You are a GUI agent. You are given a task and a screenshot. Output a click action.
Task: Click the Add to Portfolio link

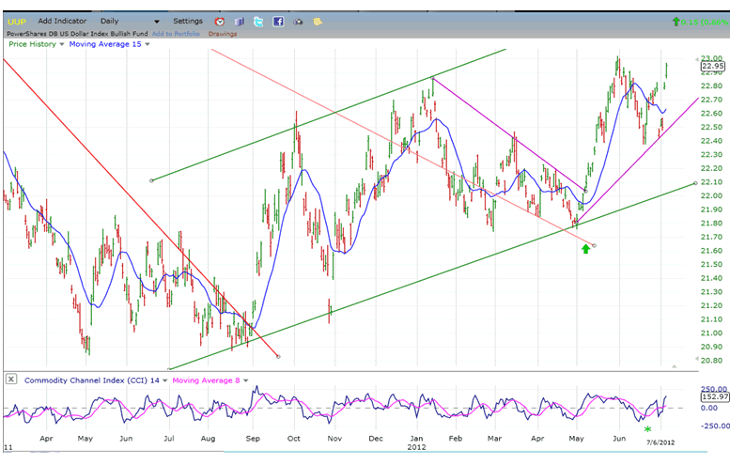point(176,33)
